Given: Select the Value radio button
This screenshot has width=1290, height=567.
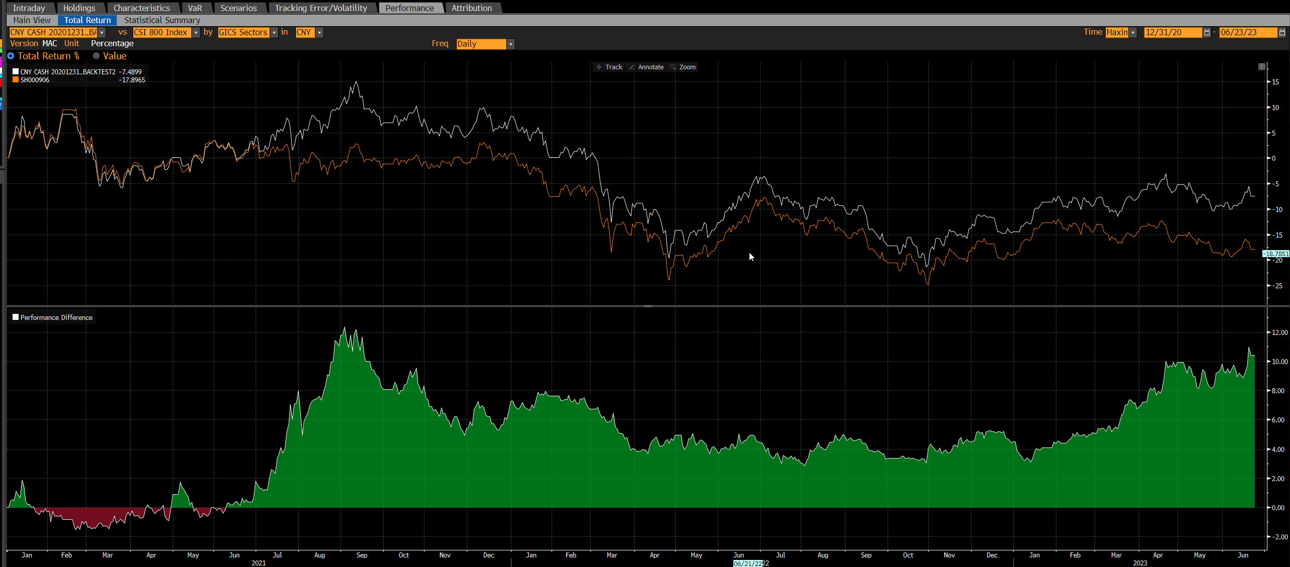Looking at the screenshot, I should coord(96,56).
